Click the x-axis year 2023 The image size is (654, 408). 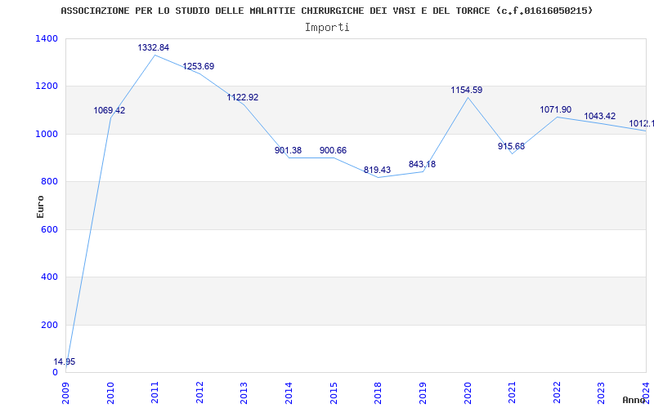602,392
